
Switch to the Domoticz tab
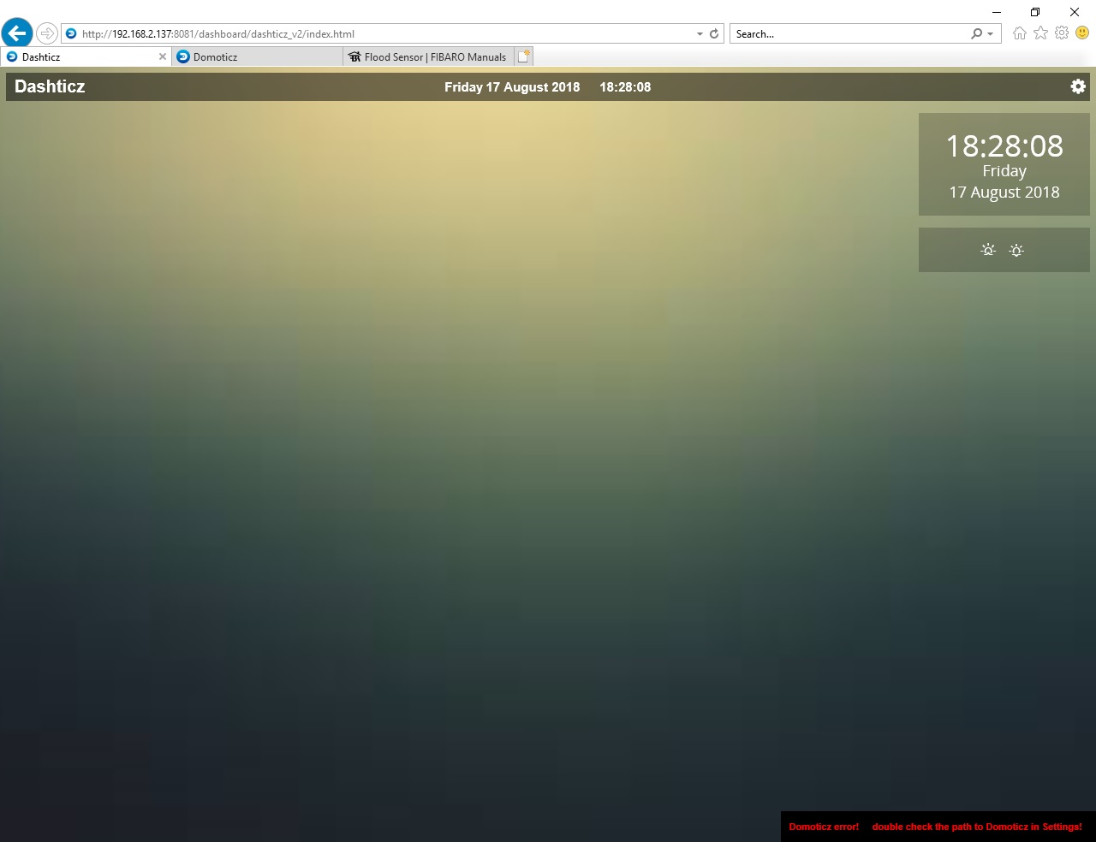pos(257,57)
